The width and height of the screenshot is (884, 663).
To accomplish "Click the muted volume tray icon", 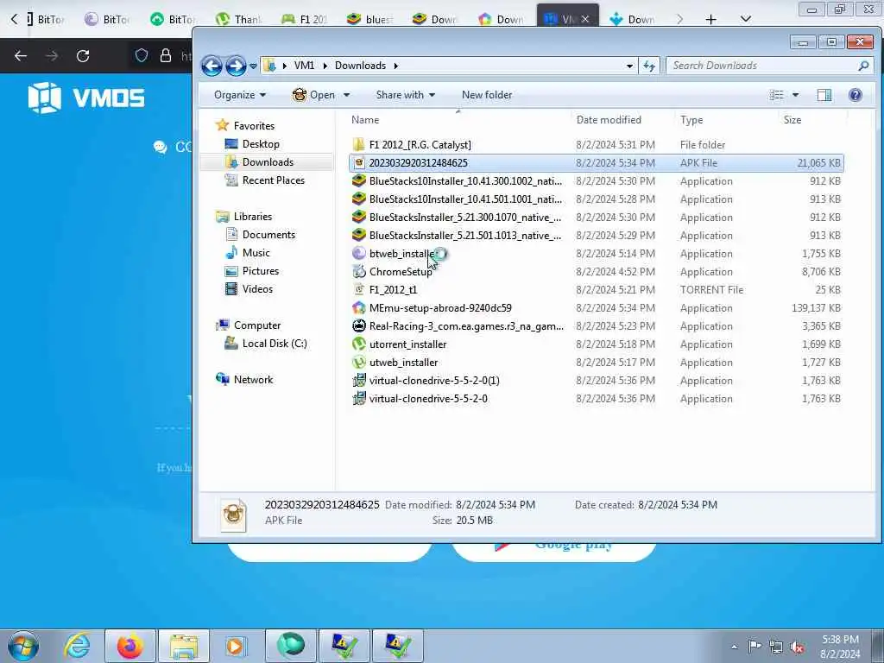I will tap(797, 647).
